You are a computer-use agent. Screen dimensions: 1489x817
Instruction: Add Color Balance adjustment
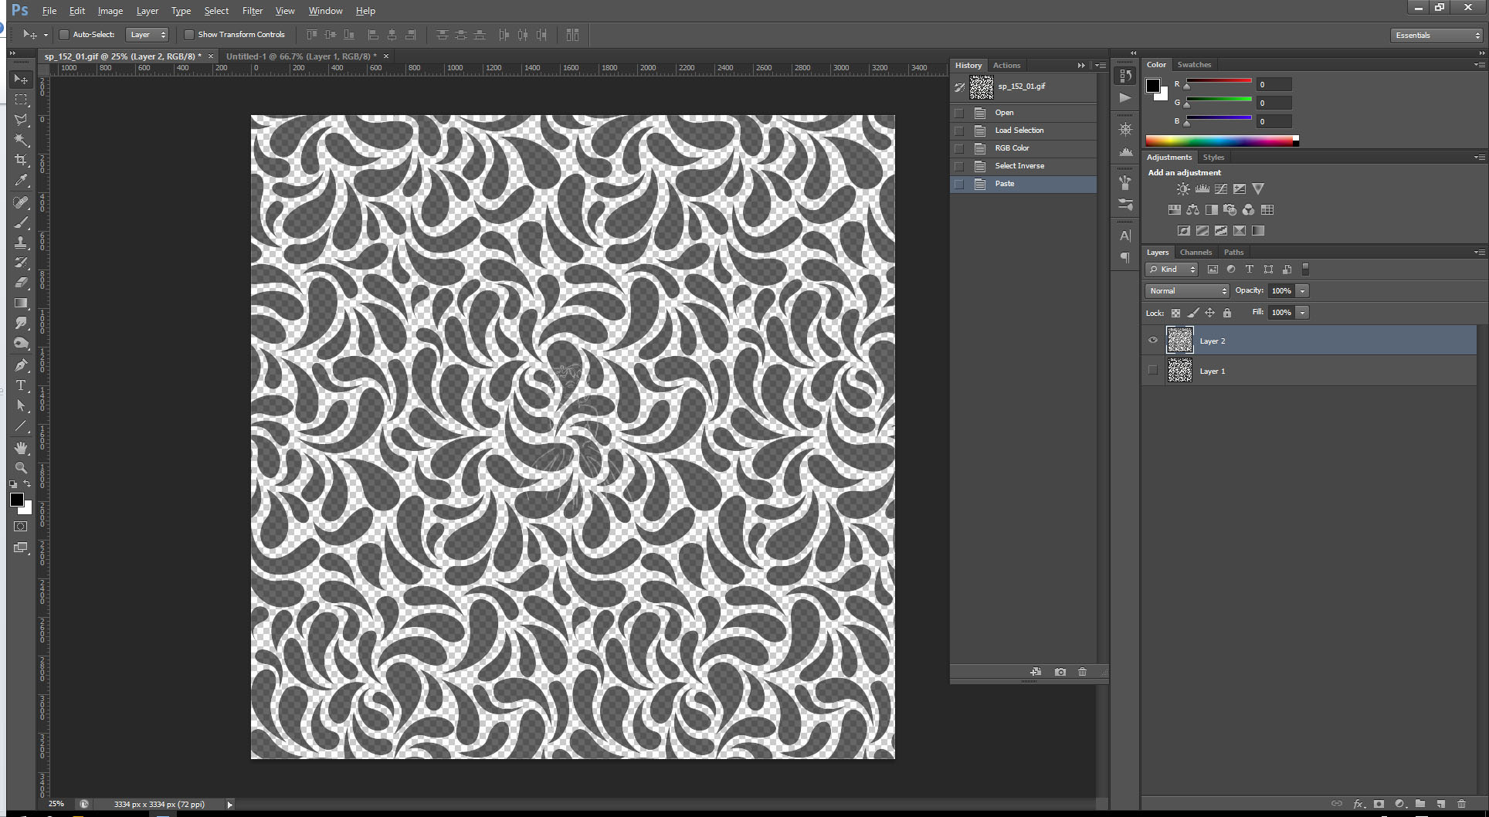(x=1193, y=209)
